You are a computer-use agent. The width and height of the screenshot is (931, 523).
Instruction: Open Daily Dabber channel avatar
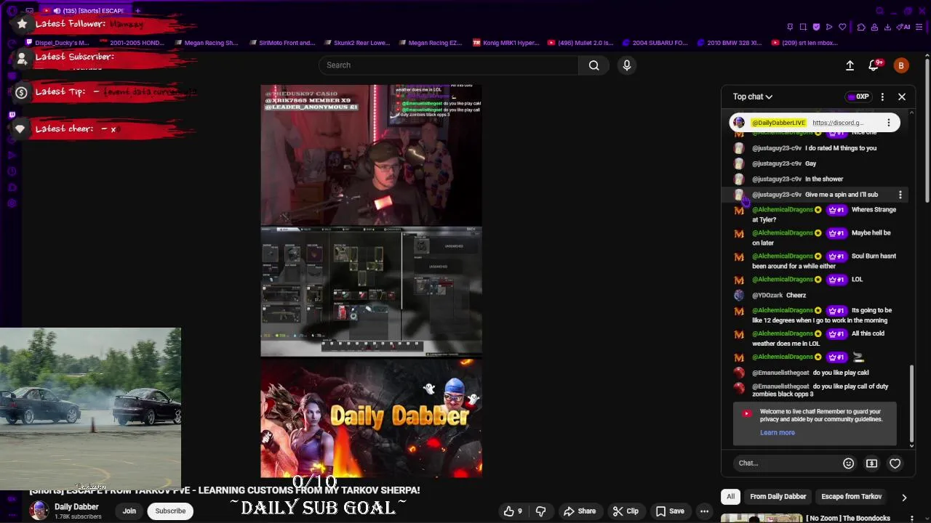pyautogui.click(x=39, y=511)
